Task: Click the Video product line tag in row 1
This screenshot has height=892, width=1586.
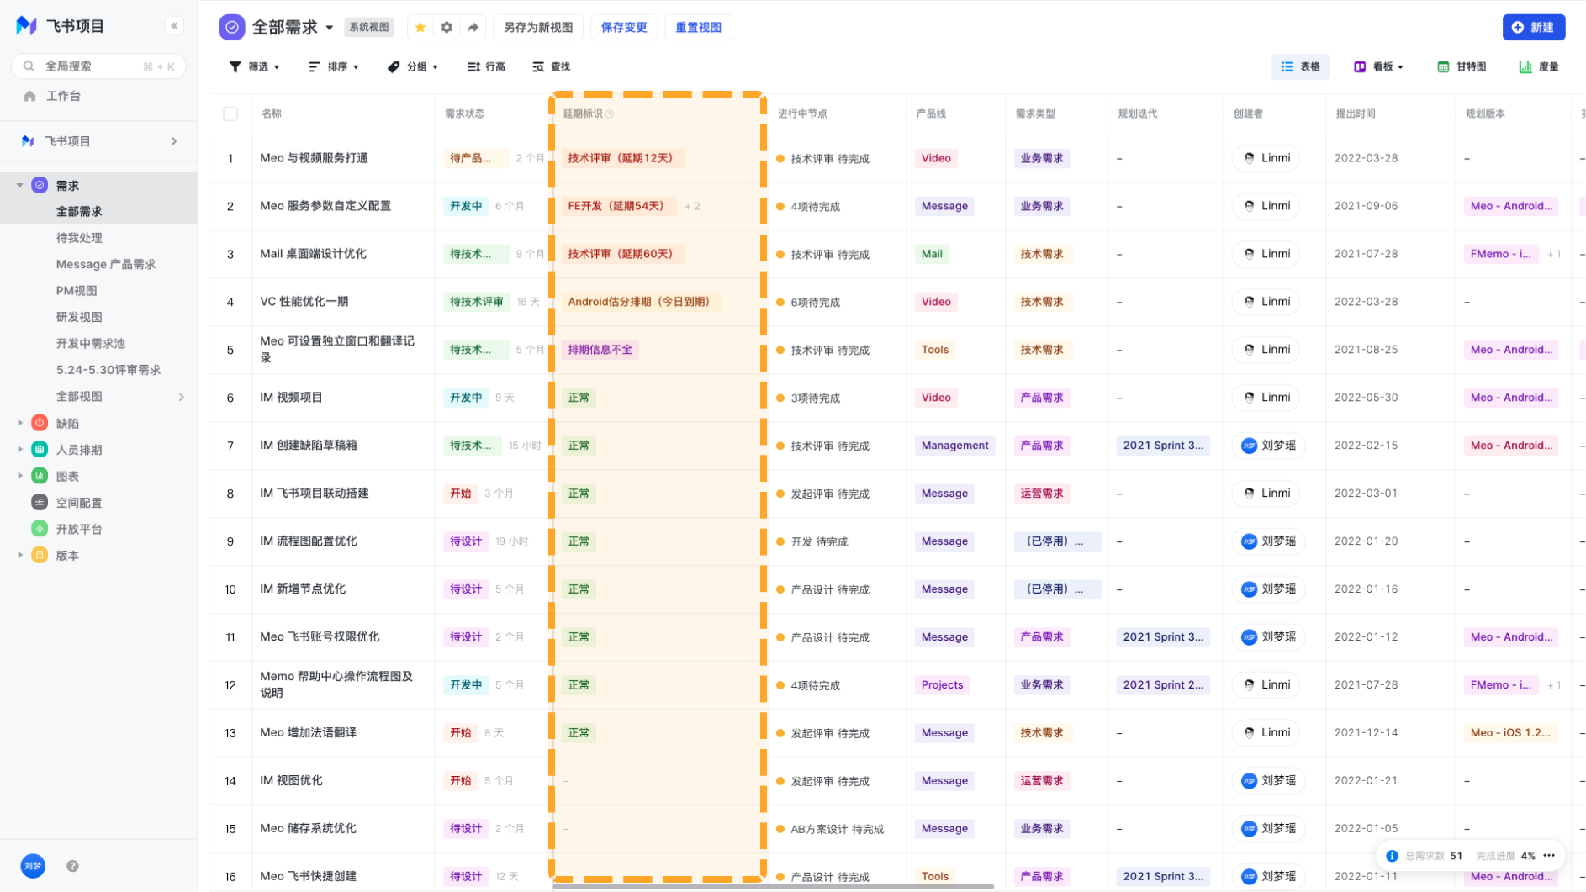Action: point(936,158)
